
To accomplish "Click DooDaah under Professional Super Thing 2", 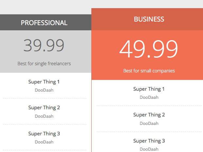I will (x=44, y=116).
